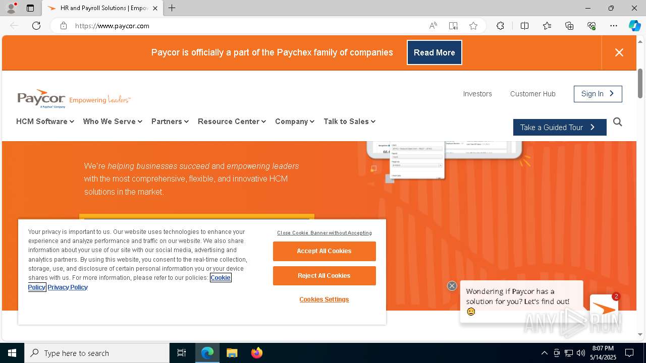Click Read More in the Paychex banner
The width and height of the screenshot is (646, 363).
(435, 52)
